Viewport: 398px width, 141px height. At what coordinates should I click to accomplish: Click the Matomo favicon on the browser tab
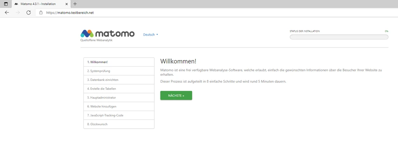click(x=16, y=4)
